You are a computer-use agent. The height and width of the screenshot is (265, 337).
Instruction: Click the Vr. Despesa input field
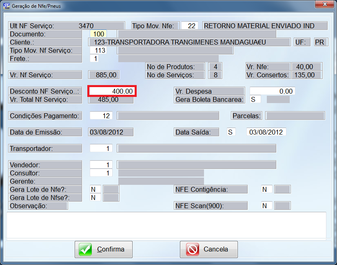click(272, 91)
